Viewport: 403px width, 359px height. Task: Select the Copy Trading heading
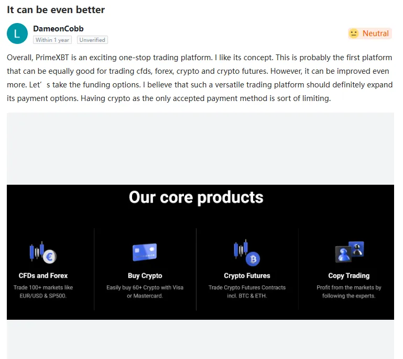[x=349, y=276]
